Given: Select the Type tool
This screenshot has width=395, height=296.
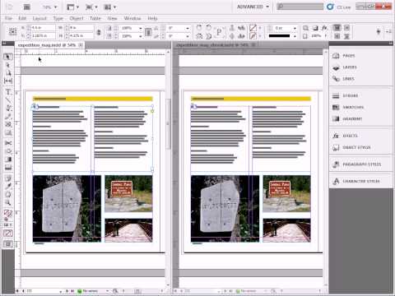Looking at the screenshot, I should pos(8,92).
